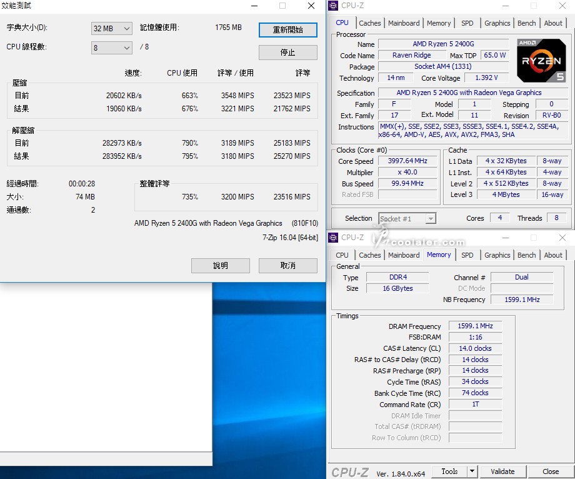Close the 7-Zip benchmark window
The image size is (575, 479).
pyautogui.click(x=311, y=6)
